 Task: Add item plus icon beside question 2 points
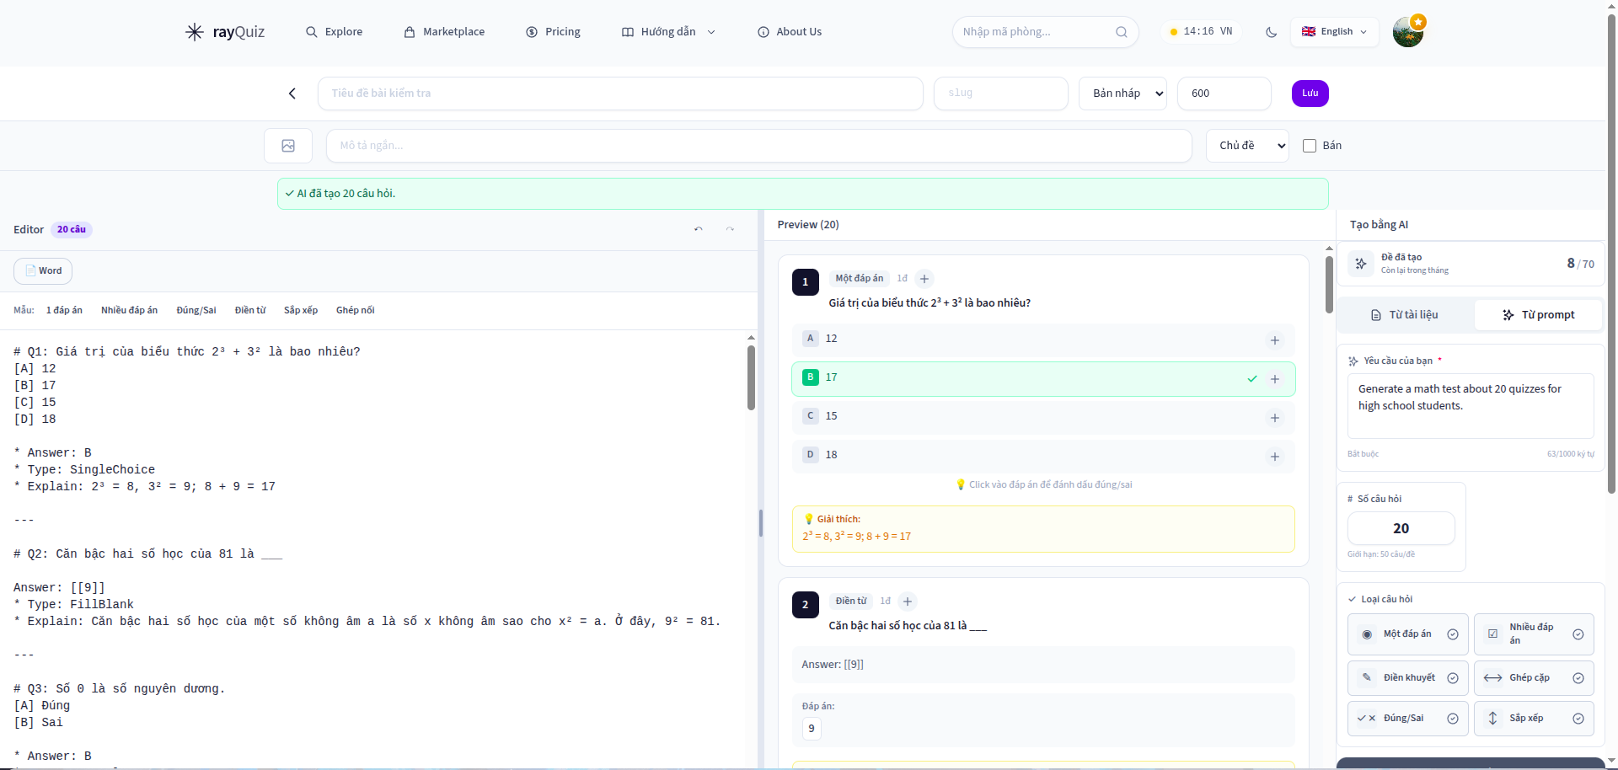point(908,602)
